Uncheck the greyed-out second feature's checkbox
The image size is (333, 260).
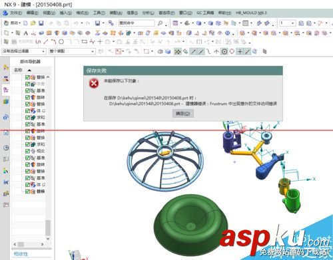(x=27, y=84)
